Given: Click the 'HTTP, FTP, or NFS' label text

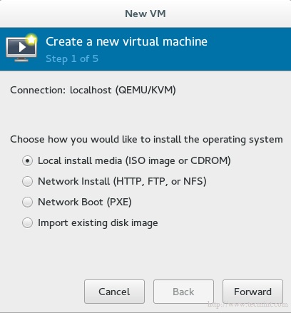Looking at the screenshot, I should point(160,182).
